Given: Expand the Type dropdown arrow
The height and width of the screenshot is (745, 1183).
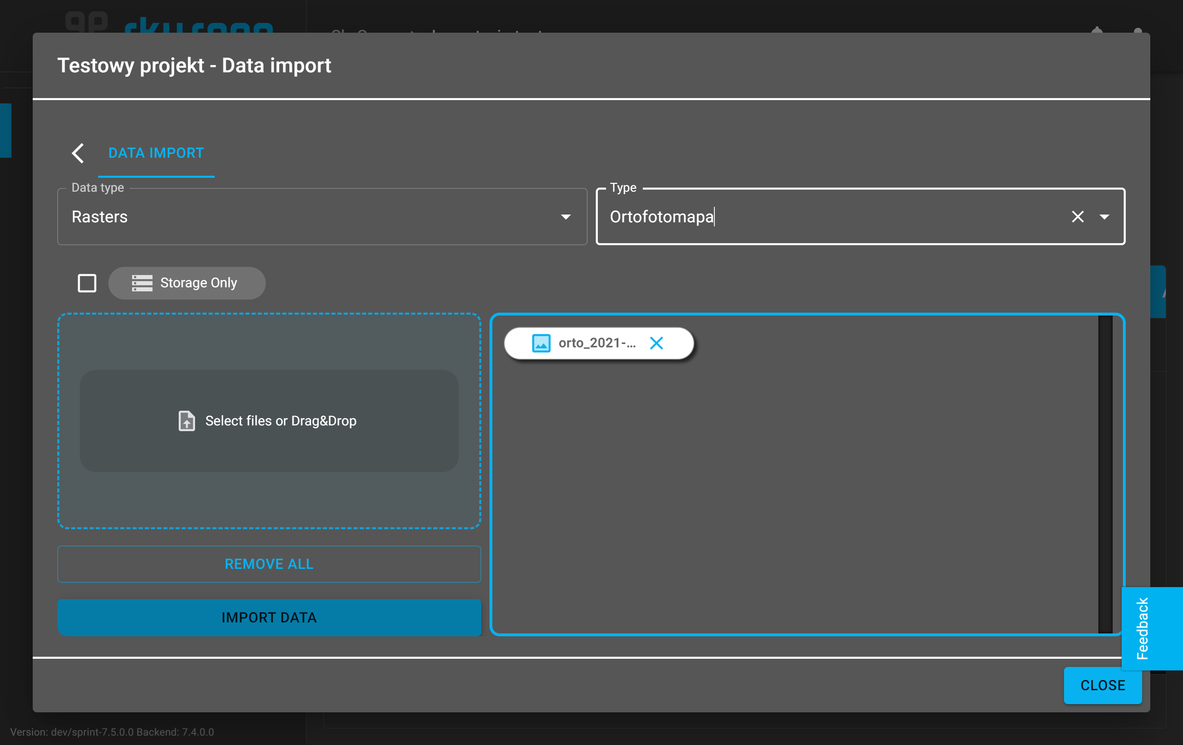Looking at the screenshot, I should (x=1104, y=217).
